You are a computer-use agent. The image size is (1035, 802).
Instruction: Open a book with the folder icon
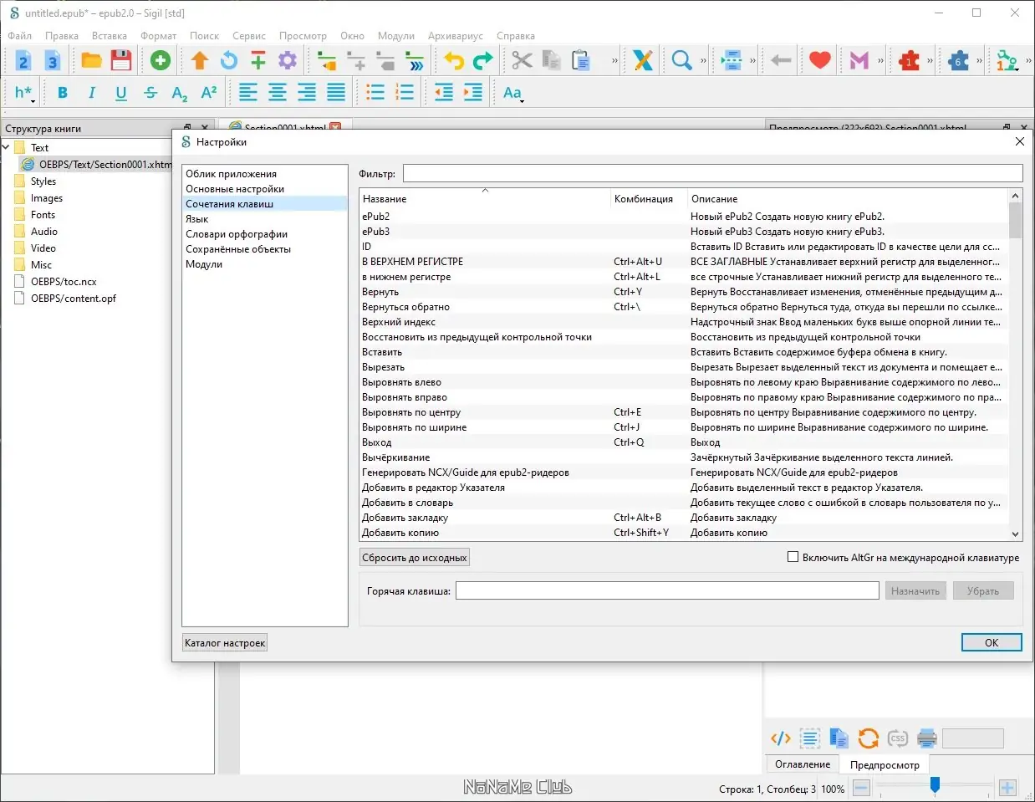[91, 60]
